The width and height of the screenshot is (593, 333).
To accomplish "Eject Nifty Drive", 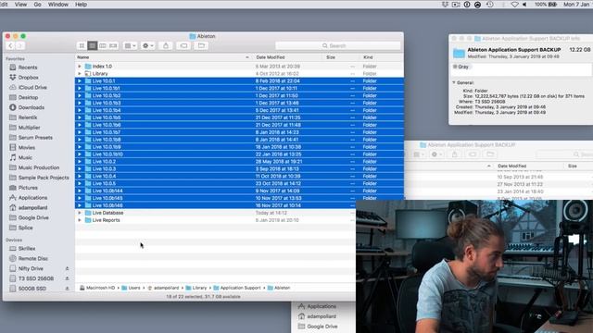I will [67, 268].
